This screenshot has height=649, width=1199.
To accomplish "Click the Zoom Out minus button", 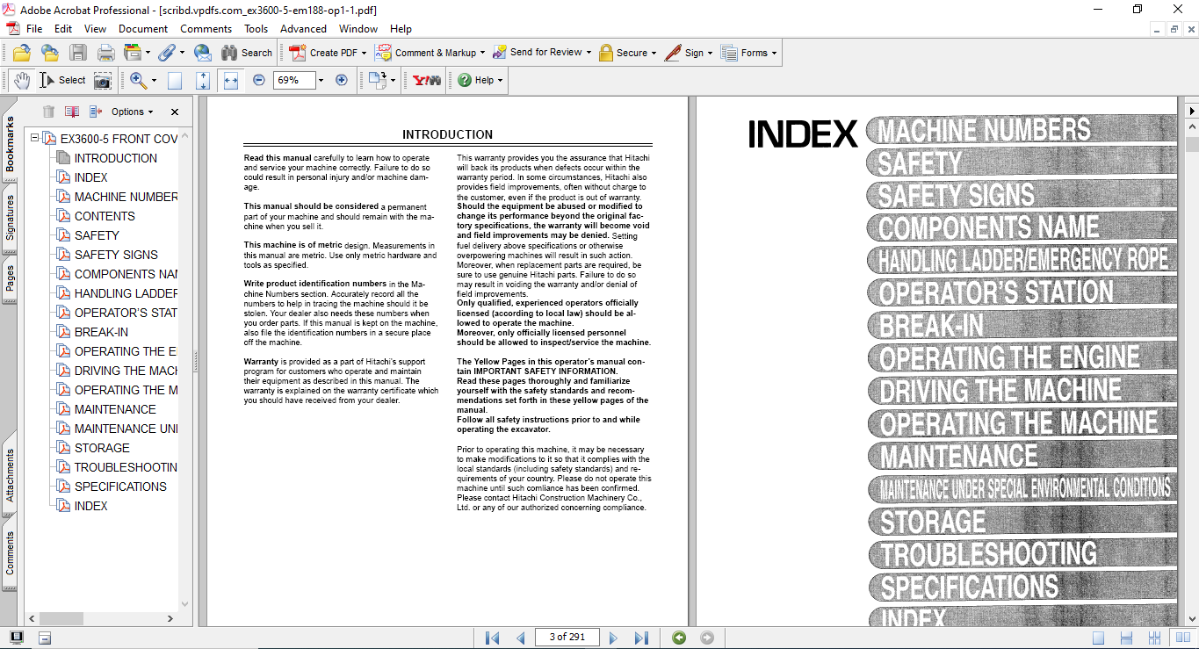I will (258, 80).
